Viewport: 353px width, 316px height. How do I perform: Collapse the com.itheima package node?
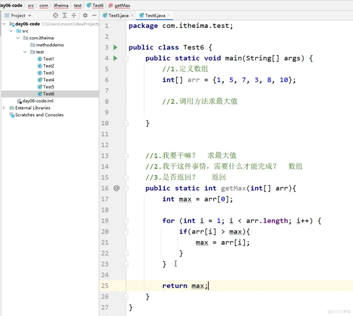(18, 38)
